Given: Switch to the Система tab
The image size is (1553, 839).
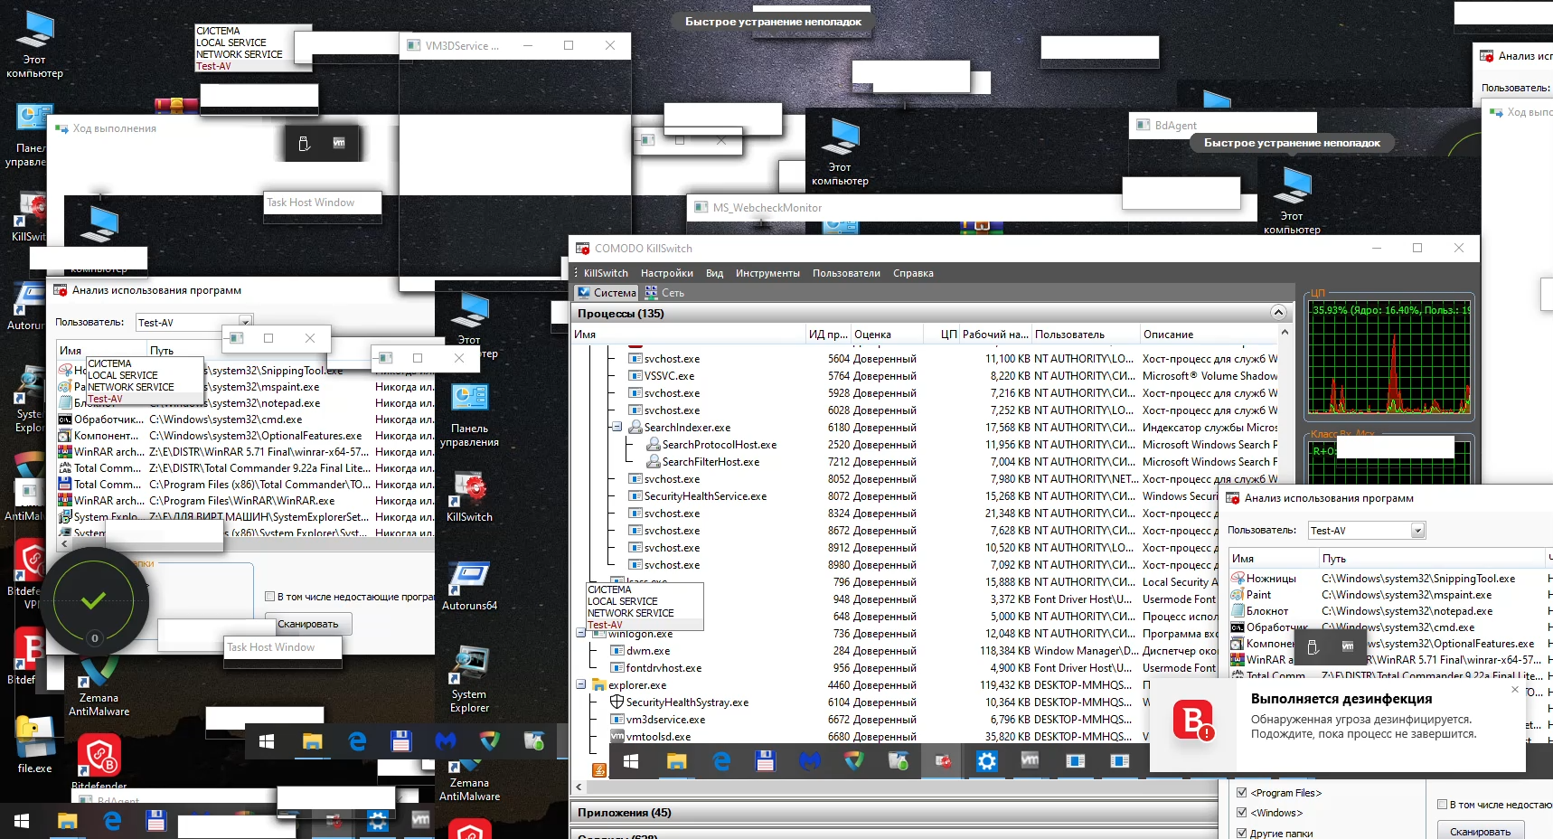Looking at the screenshot, I should (x=607, y=293).
